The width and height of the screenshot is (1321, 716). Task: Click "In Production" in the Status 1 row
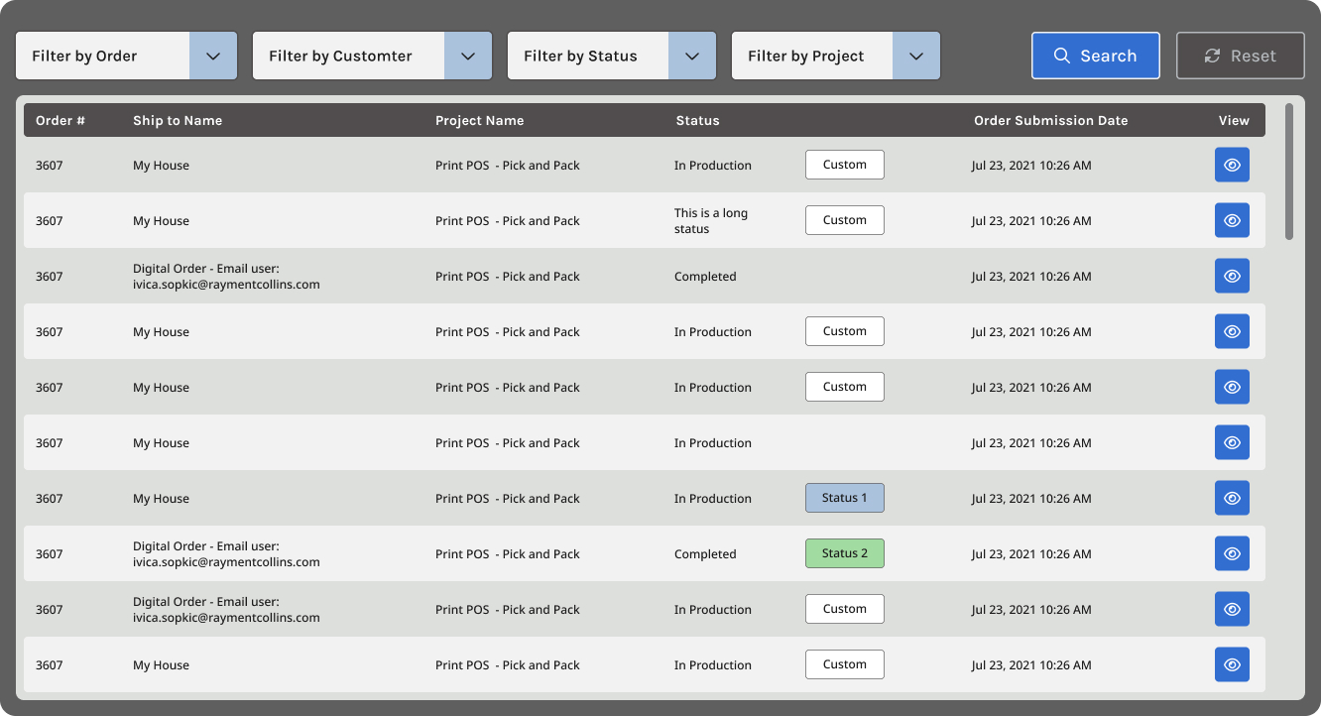pyautogui.click(x=713, y=499)
